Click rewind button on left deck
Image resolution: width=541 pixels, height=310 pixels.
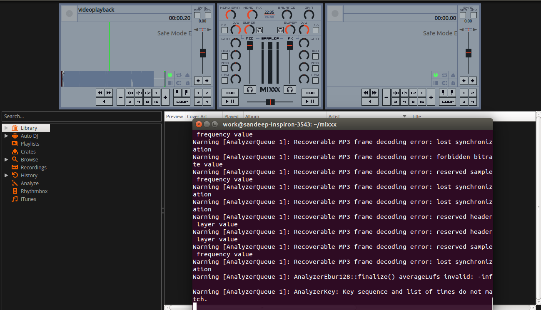pos(100,93)
